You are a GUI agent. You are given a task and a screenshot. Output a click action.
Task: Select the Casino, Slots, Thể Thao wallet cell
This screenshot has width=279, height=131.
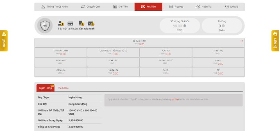click(x=113, y=53)
